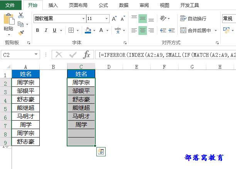The height and width of the screenshot is (169, 236).
Task: Toggle center horizontal alignment
Action: (x=143, y=30)
